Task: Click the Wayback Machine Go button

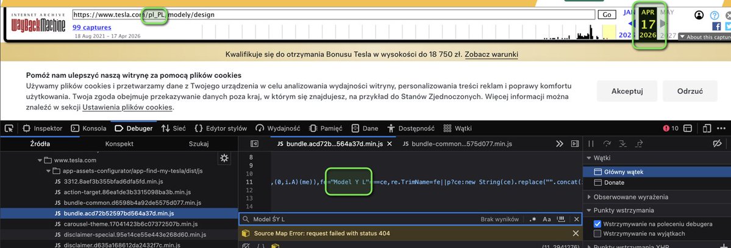Action: (607, 15)
